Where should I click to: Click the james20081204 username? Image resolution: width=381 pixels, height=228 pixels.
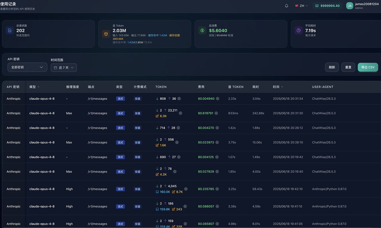point(367,4)
